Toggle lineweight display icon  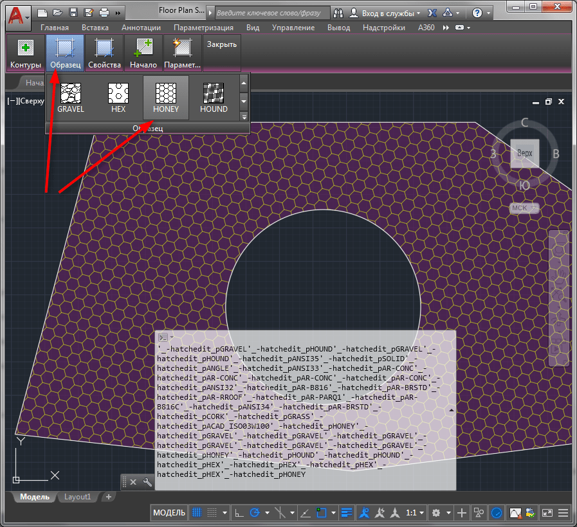coord(346,512)
